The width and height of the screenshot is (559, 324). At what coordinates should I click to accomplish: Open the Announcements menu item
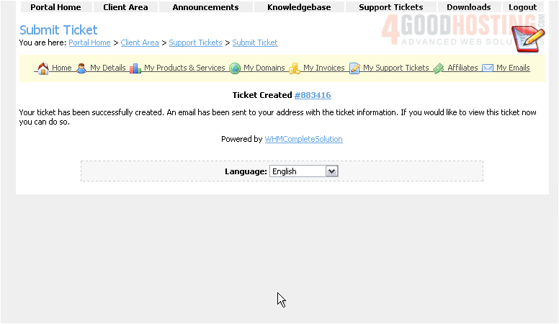pyautogui.click(x=205, y=7)
